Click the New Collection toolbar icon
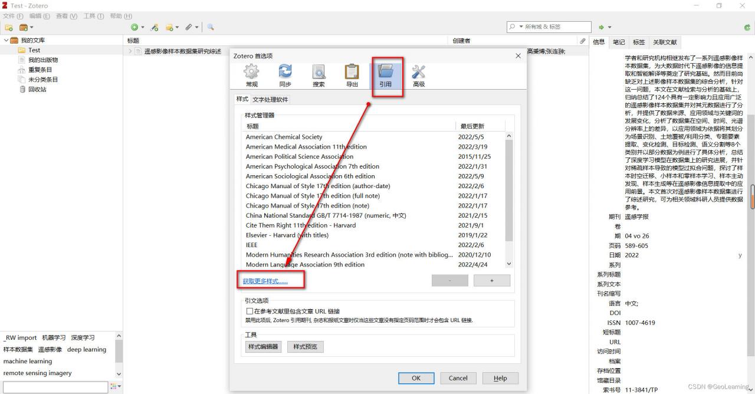This screenshot has width=755, height=394. coord(9,27)
